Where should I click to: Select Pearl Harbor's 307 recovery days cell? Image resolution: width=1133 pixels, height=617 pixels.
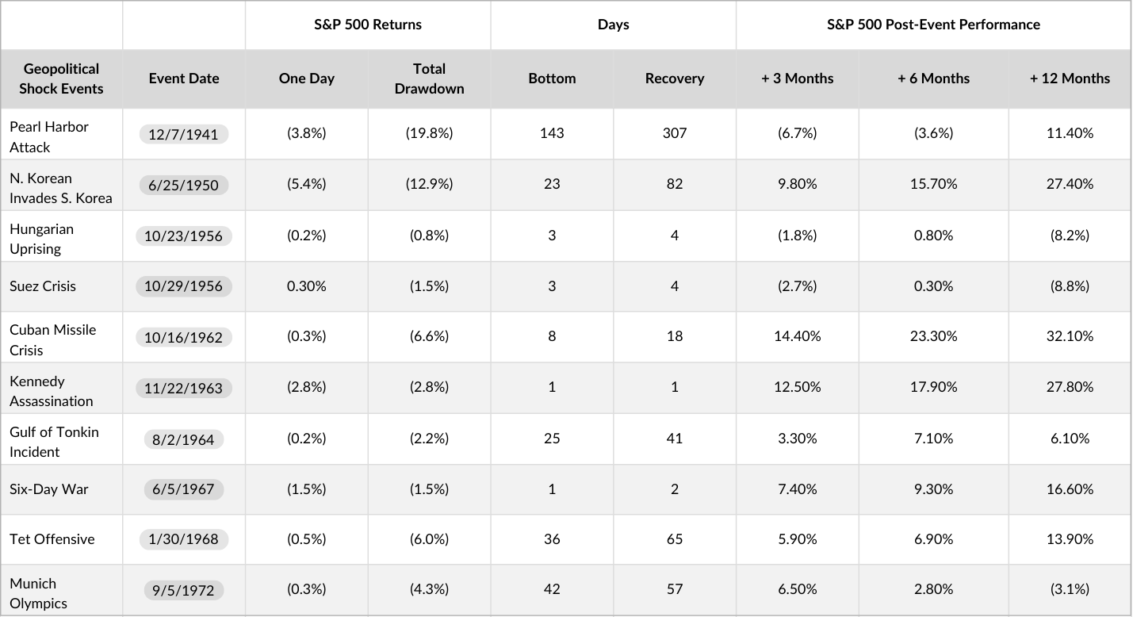pos(675,133)
